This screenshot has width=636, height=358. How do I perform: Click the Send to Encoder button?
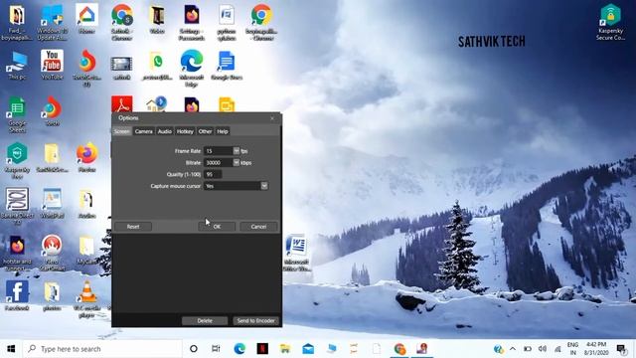pyautogui.click(x=255, y=320)
